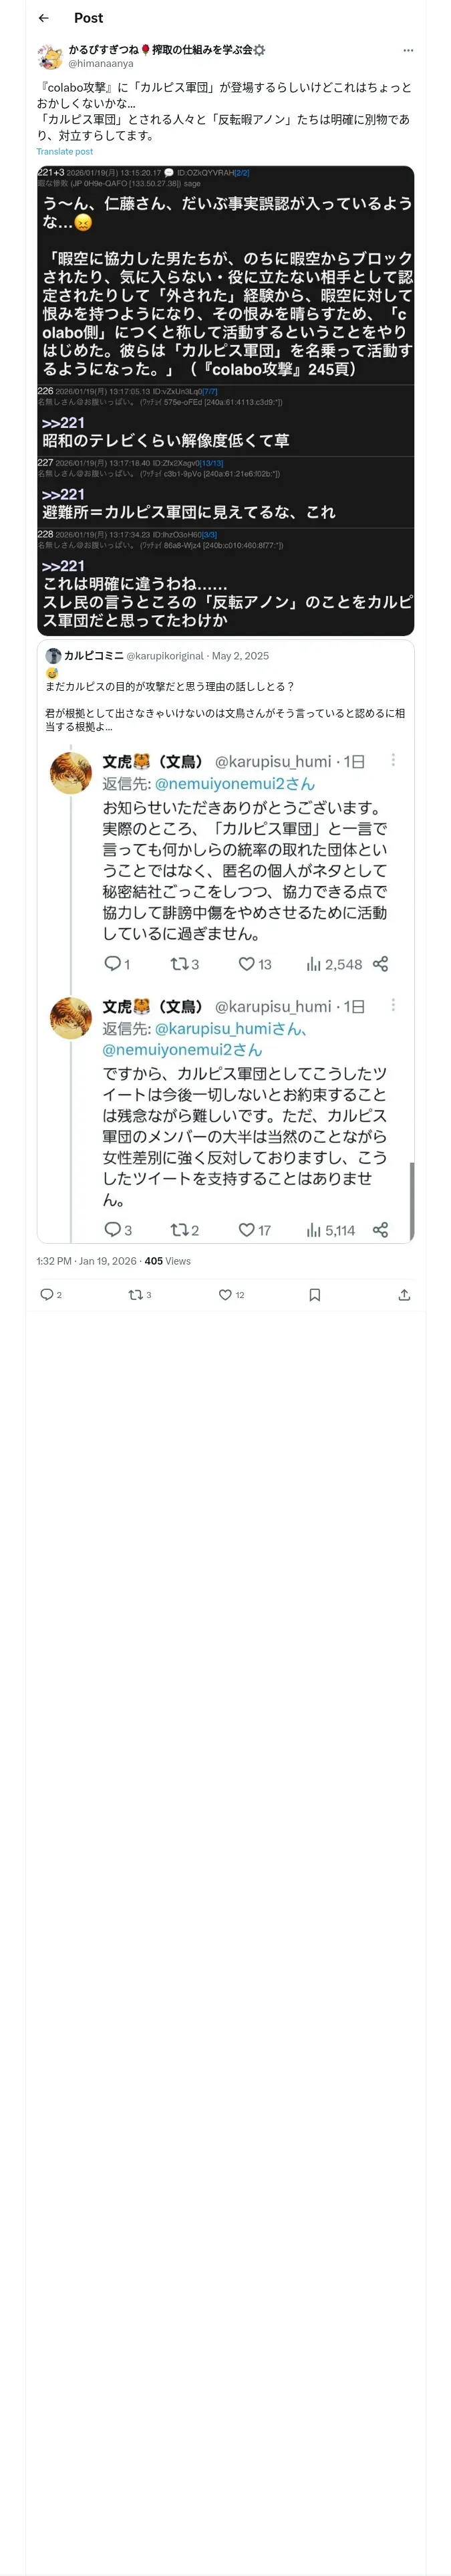This screenshot has width=451, height=2576.
Task: Click the embedded heart icon with 13 likes
Action: pyautogui.click(x=246, y=964)
